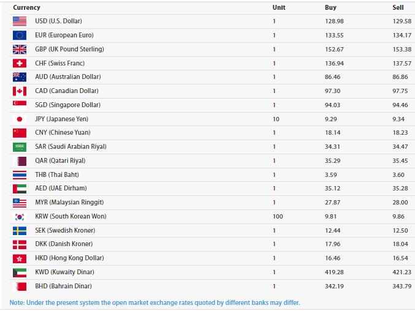Click the Japanese flag icon
The height and width of the screenshot is (311, 415).
click(19, 119)
